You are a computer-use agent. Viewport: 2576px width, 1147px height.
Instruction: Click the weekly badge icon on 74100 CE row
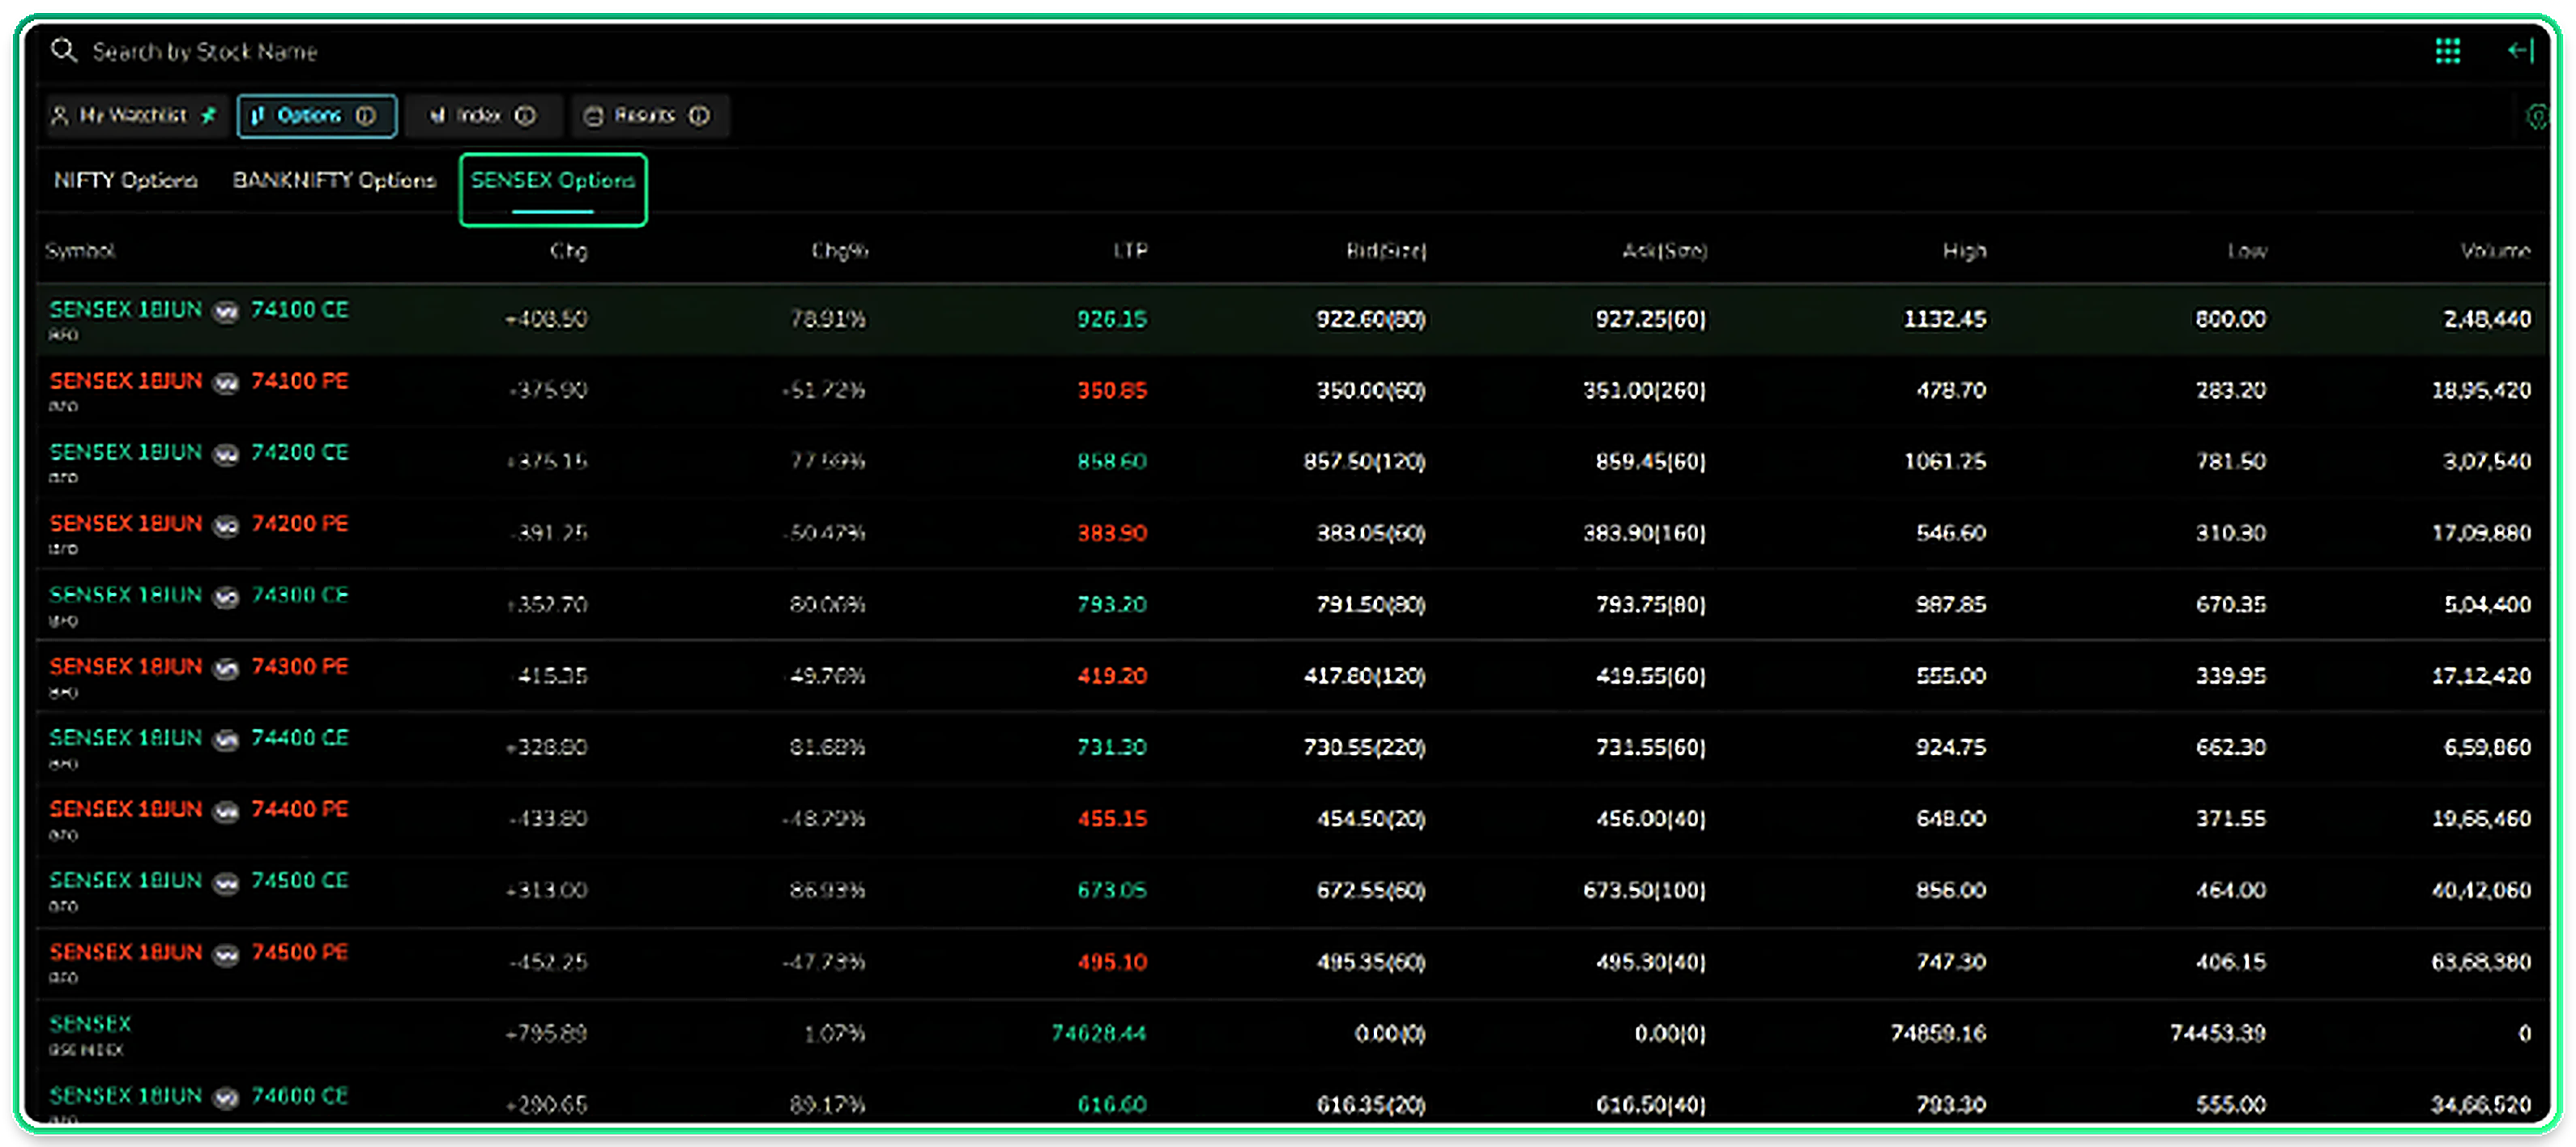[x=227, y=311]
